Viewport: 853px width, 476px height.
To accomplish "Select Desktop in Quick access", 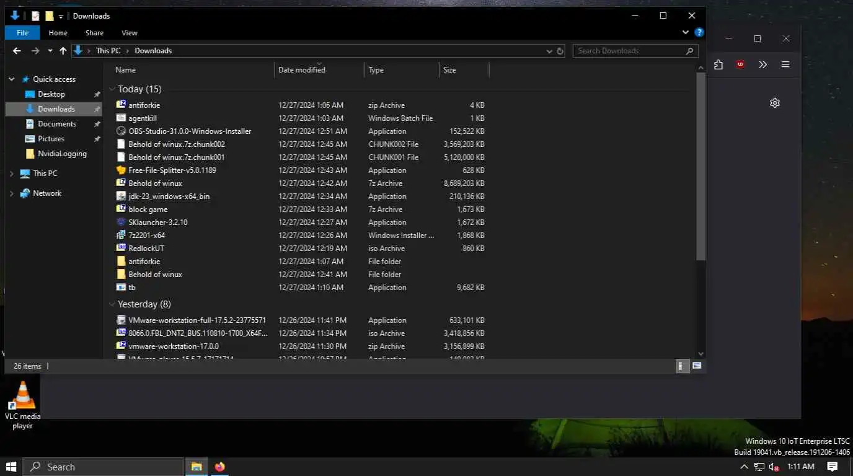I will coord(51,94).
